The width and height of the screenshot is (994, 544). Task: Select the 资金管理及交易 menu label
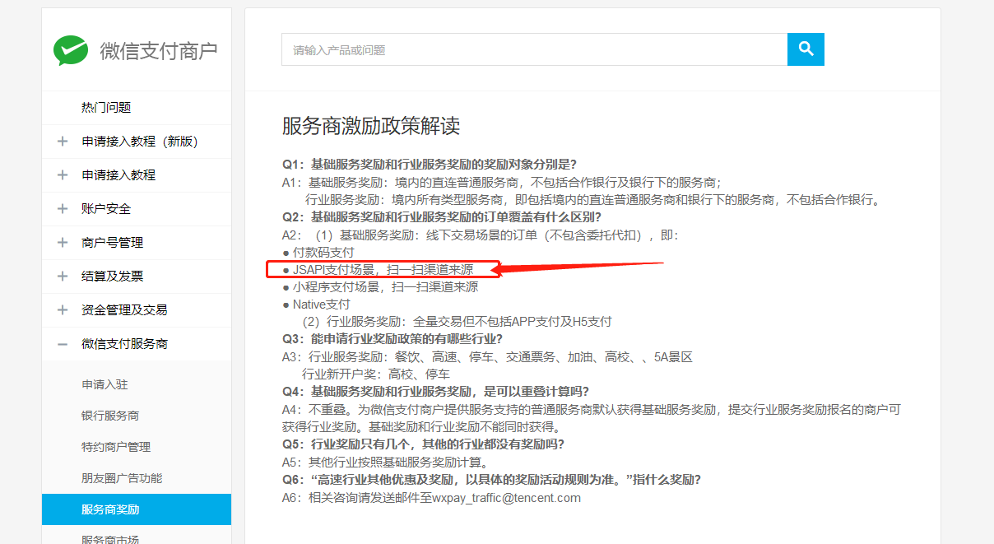point(124,310)
